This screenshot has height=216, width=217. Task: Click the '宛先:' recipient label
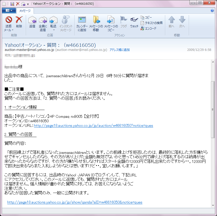pyautogui.click(x=8, y=55)
